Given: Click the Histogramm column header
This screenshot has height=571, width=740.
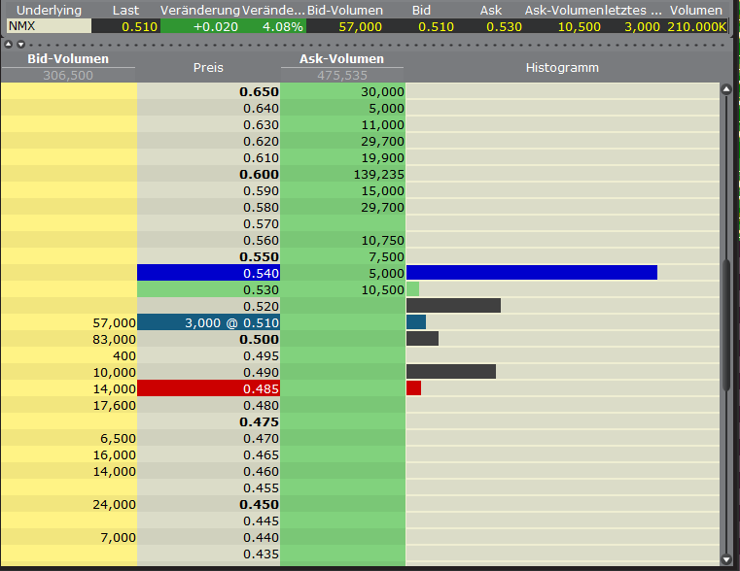Looking at the screenshot, I should point(562,68).
